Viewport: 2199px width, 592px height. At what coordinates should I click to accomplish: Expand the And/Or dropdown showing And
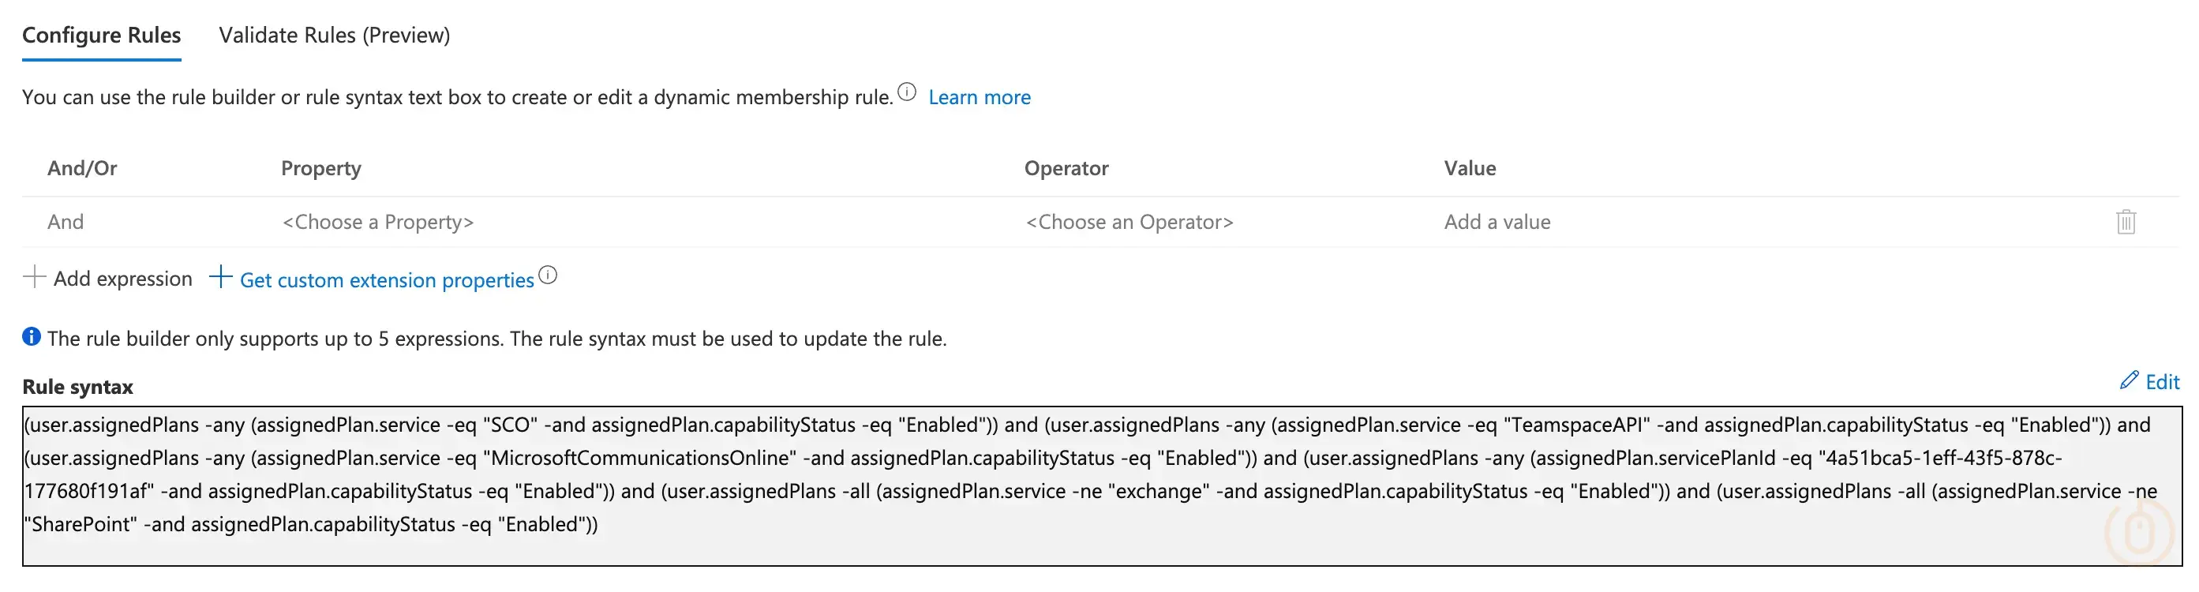[66, 222]
